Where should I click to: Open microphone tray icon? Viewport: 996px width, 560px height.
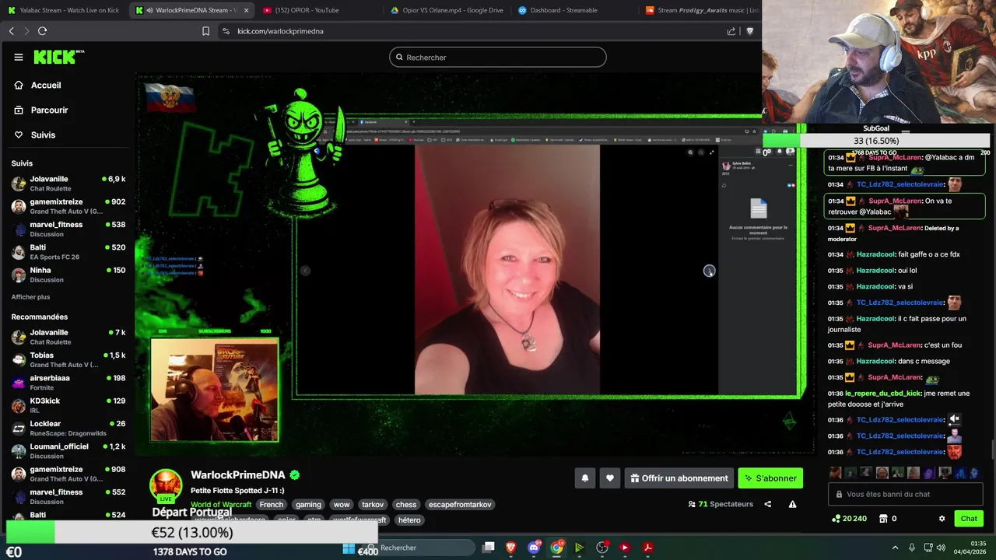912,548
